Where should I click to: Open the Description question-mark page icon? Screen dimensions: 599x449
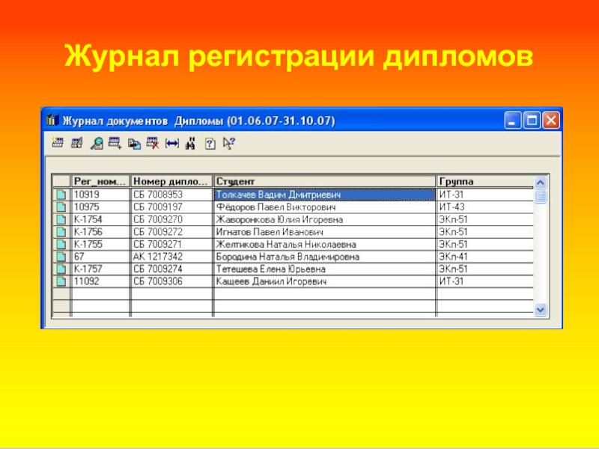coord(210,144)
